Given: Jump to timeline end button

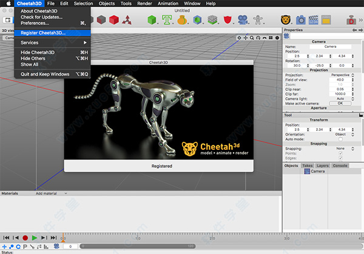Looking at the screenshot, I should coord(53,238).
